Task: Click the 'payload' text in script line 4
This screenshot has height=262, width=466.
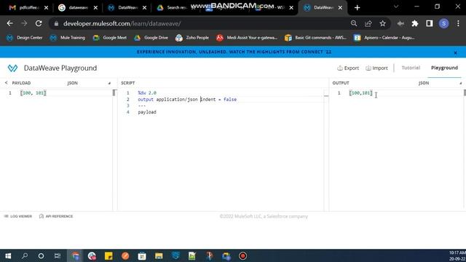Action: [147, 112]
